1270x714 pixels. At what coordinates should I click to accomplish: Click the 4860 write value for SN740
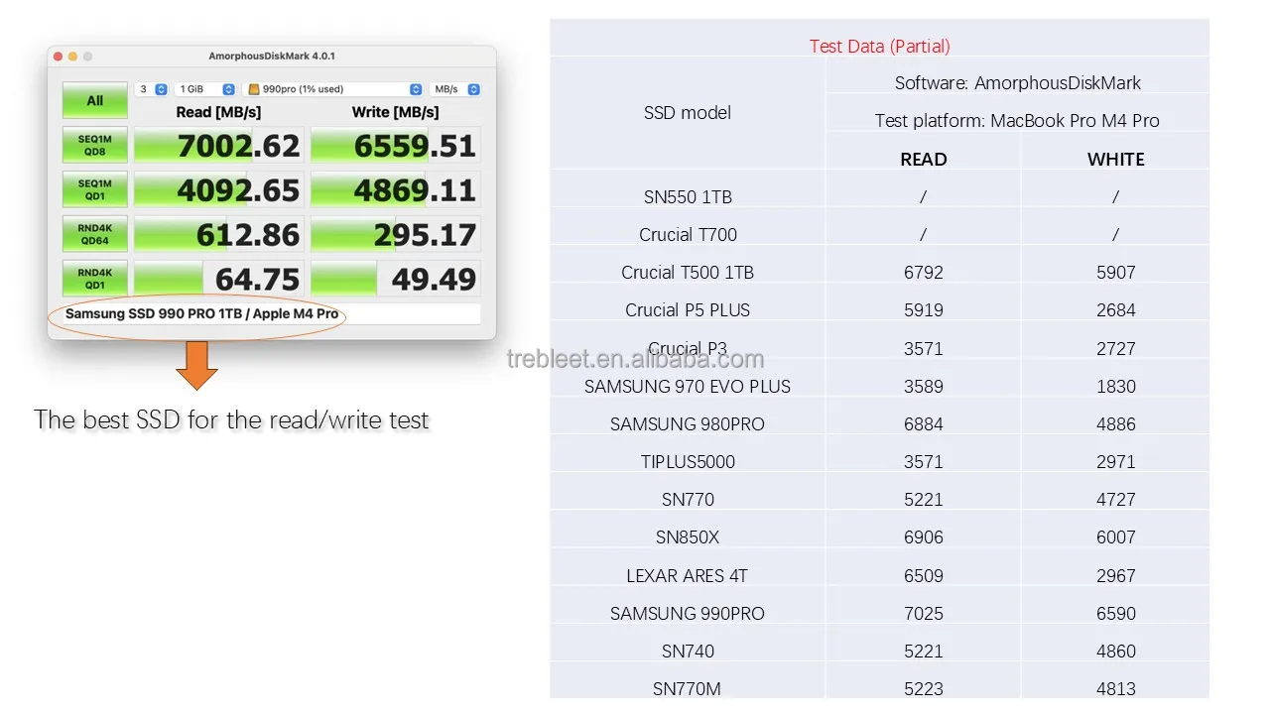tap(1116, 651)
